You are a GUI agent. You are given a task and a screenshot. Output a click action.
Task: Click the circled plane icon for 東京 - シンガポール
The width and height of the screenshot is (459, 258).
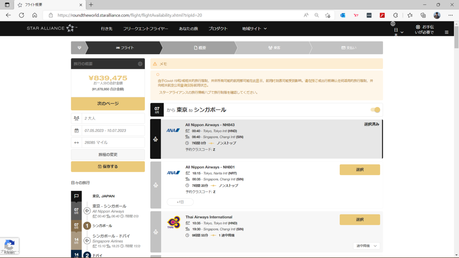[x=87, y=211]
